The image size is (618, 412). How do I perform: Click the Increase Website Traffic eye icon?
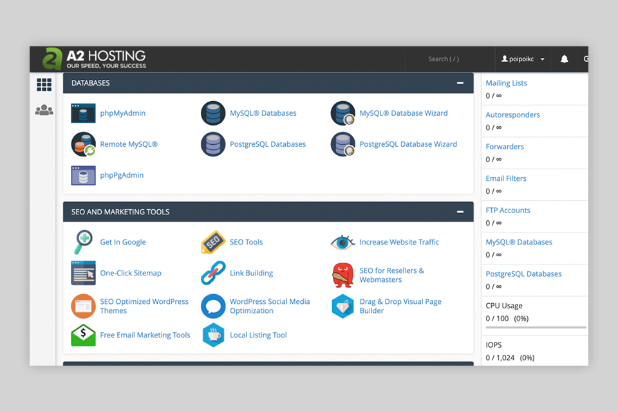tap(342, 242)
